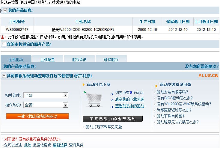Open FAQ 驱动安装有顺序吗?

point(172,92)
